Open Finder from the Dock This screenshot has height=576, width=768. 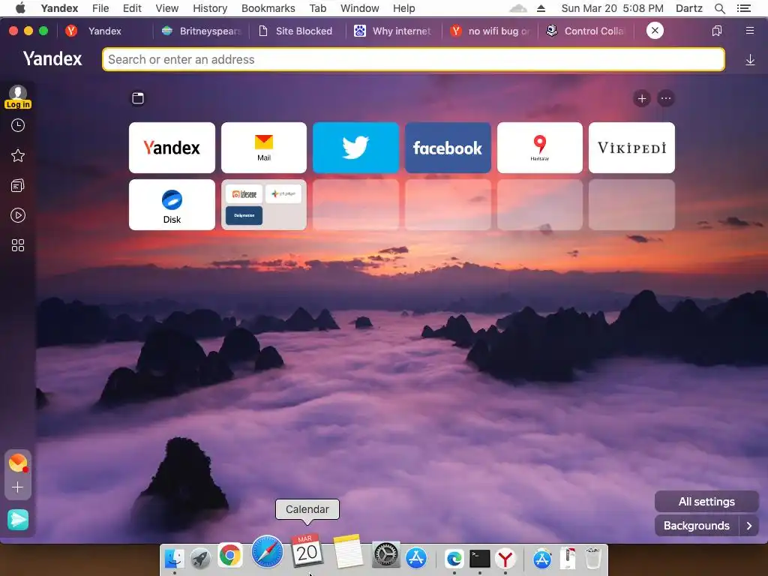[x=174, y=558]
